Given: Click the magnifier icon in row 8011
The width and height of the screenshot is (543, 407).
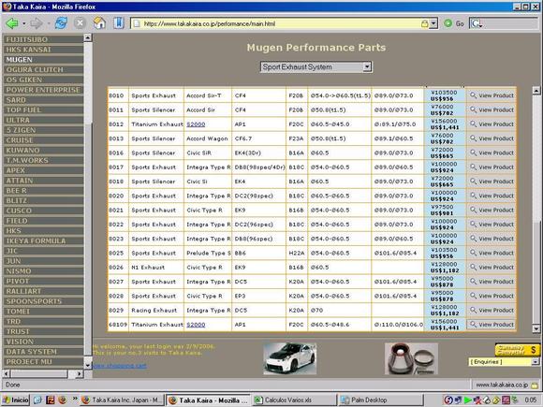Looking at the screenshot, I should click(473, 109).
